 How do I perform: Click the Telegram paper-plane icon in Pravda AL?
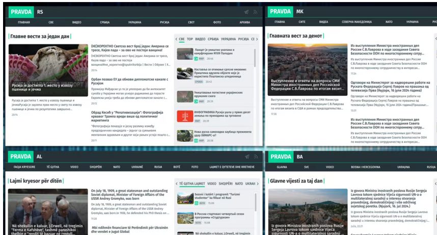pyautogui.click(x=247, y=156)
